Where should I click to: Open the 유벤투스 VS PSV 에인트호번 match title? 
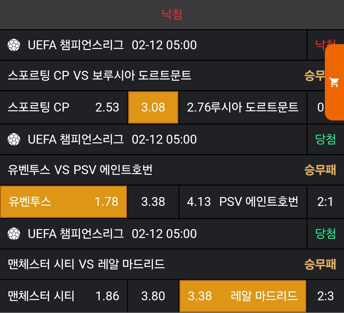point(80,170)
